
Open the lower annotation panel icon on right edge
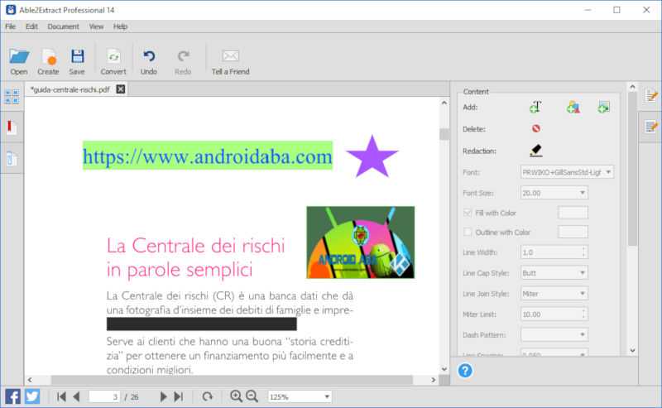[651, 127]
